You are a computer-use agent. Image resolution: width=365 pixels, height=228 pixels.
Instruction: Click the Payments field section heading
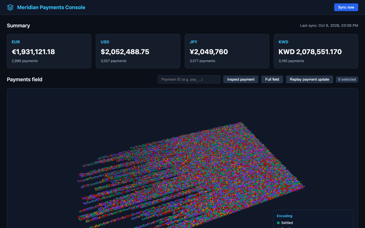(25, 79)
